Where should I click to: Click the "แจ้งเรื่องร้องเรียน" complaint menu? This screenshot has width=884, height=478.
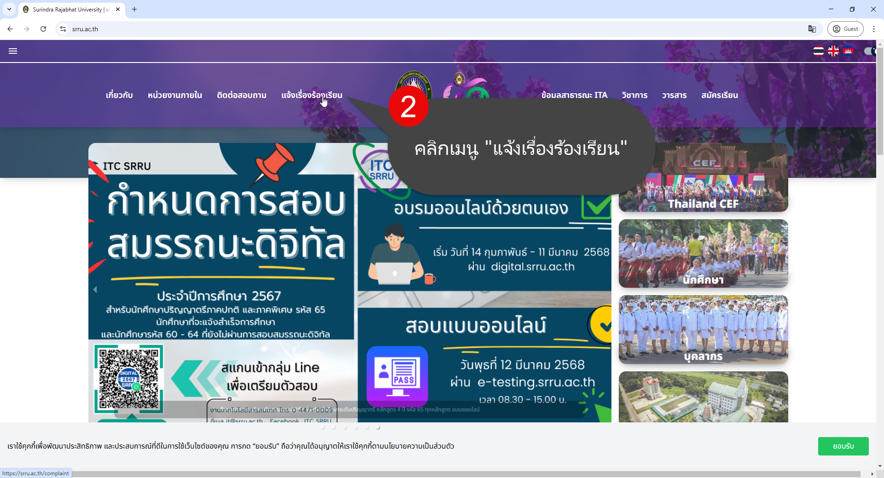click(x=312, y=95)
